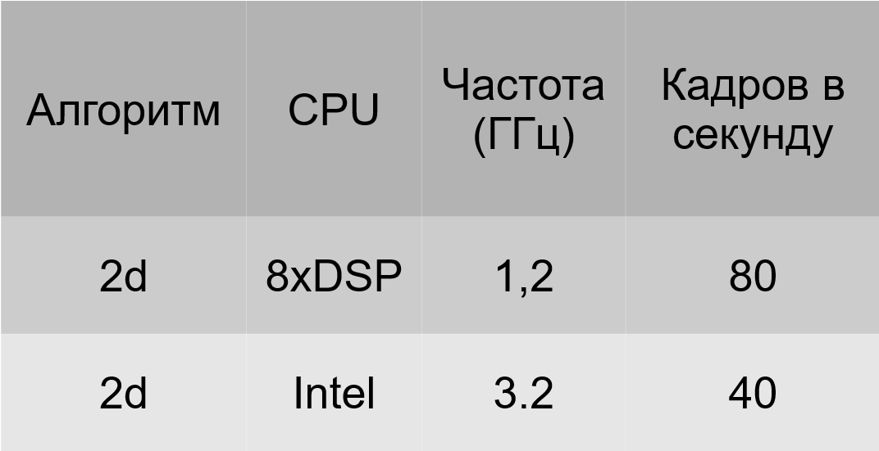Click the Алгоритм column header cell
The image size is (879, 451).
pos(123,109)
